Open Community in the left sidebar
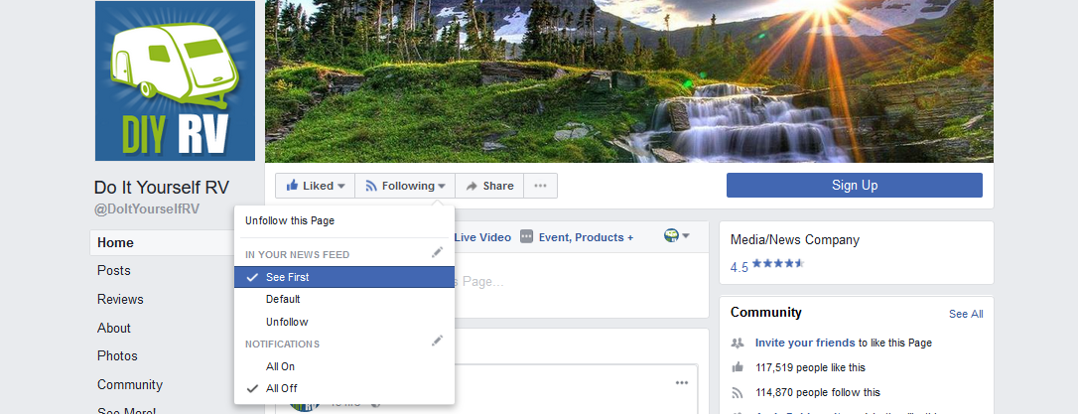The height and width of the screenshot is (414, 1078). (130, 384)
